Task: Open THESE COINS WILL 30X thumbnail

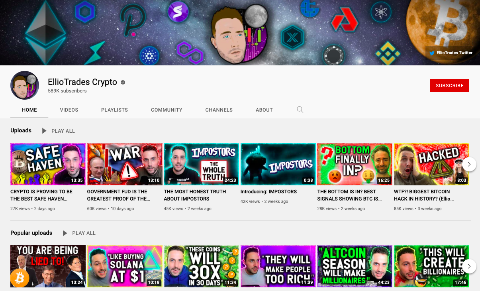Action: pos(201,266)
